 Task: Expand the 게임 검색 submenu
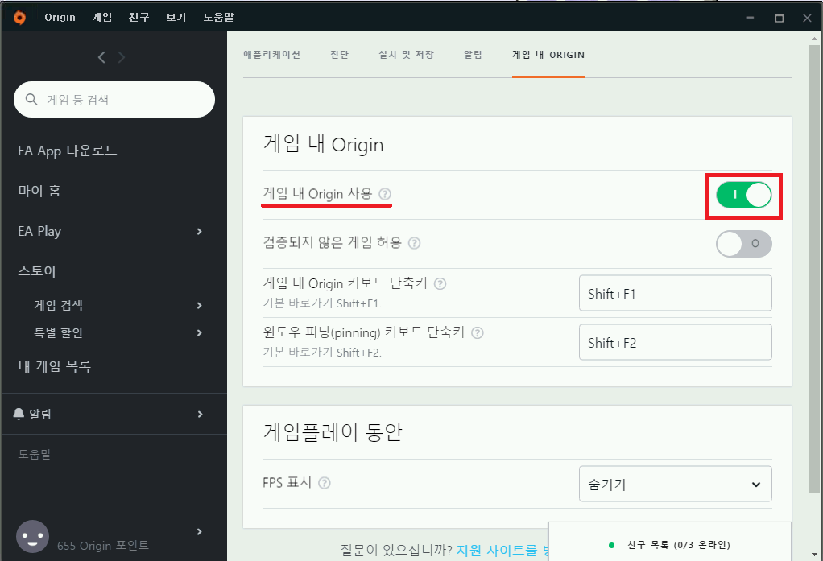tap(200, 305)
